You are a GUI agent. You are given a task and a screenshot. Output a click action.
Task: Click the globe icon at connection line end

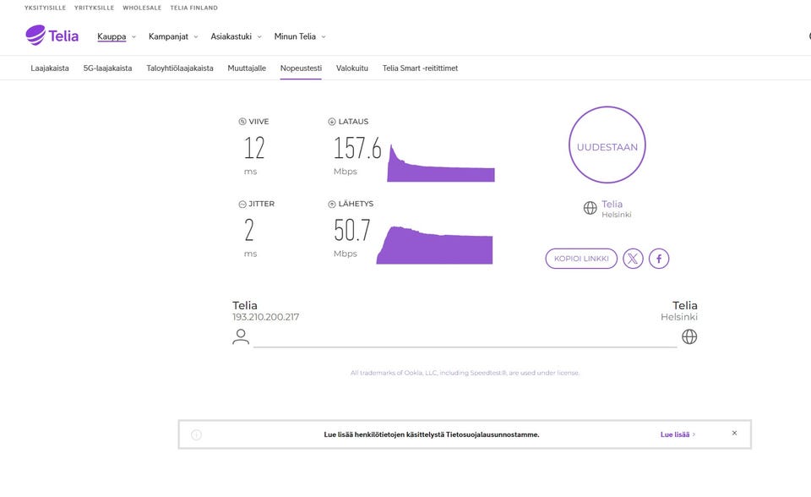689,336
